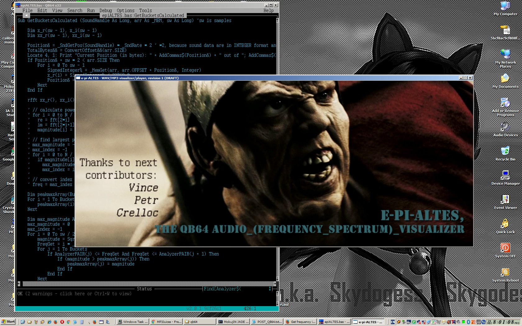Click the QB64 window title icon
Image resolution: width=522 pixels, height=326 pixels.
pyautogui.click(x=18, y=5)
